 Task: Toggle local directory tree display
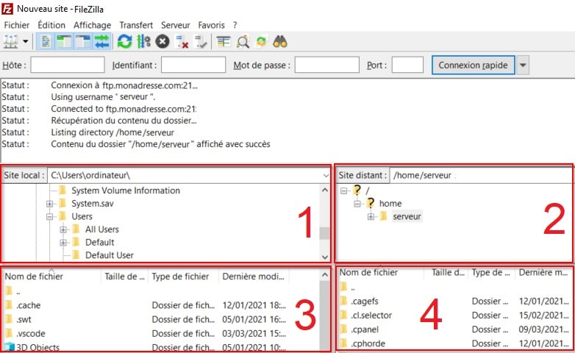(x=63, y=42)
